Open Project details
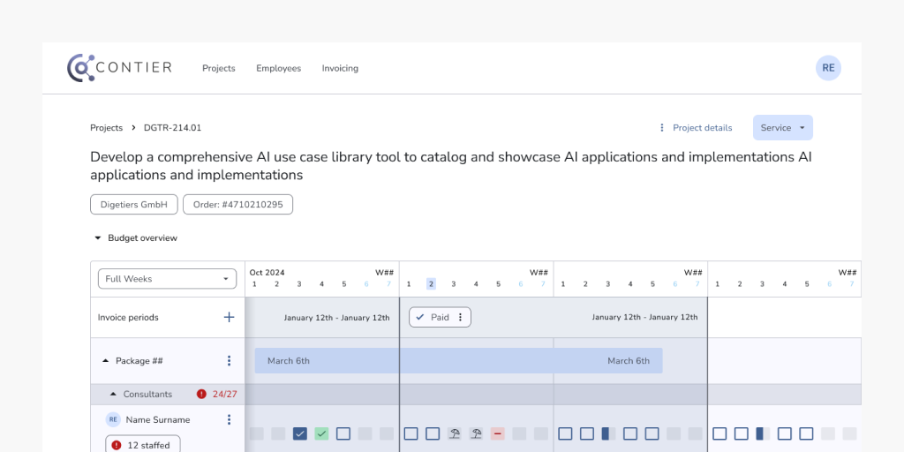Screen dimensions: 904x452 point(696,128)
